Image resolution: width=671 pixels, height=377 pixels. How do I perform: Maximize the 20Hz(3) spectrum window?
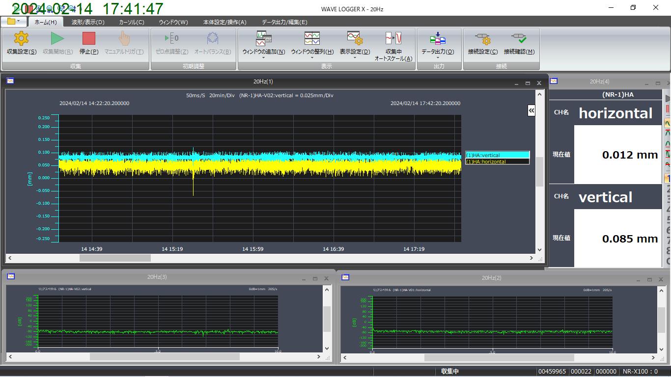point(315,278)
